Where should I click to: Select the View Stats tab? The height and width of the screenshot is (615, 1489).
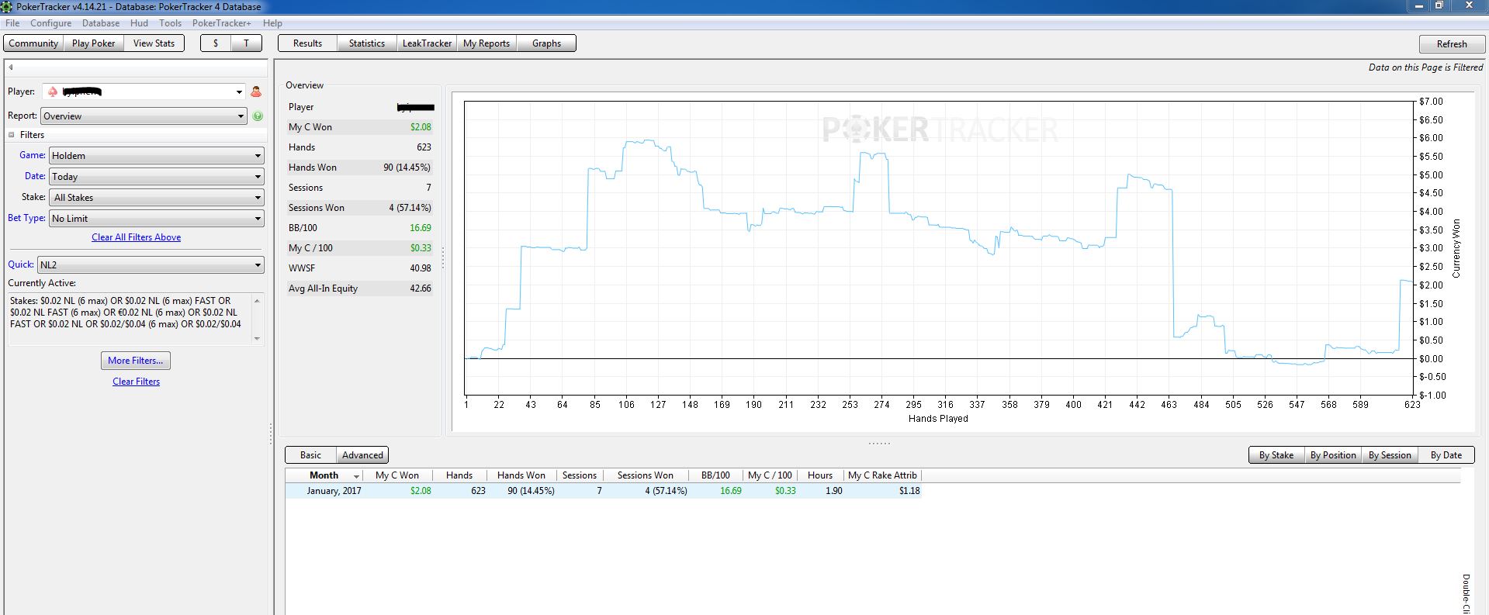154,43
